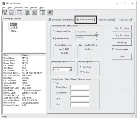The height and width of the screenshot is (119, 137).
Task: Increase start time with up spinner
Action: click(x=96, y=37)
